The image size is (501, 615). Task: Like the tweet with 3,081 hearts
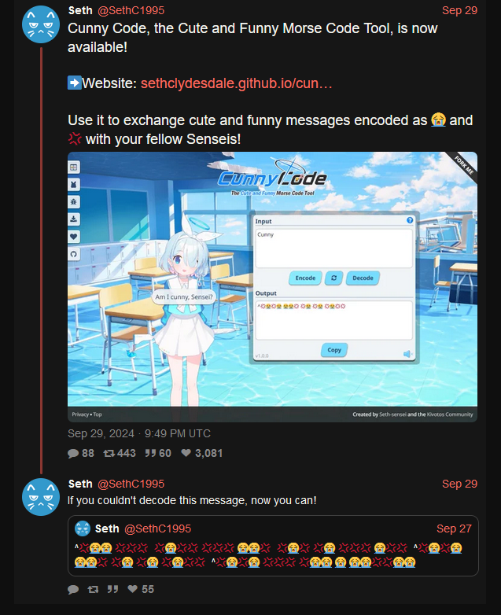point(186,453)
